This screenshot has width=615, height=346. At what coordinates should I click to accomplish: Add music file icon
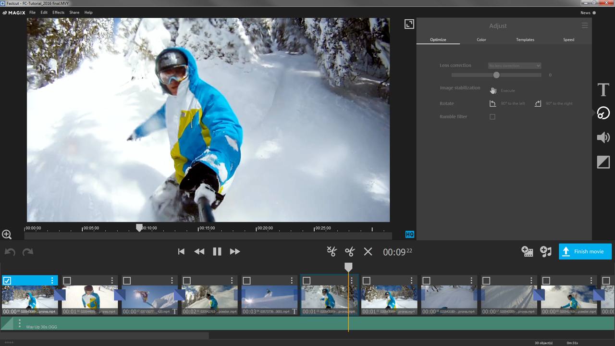pos(545,251)
